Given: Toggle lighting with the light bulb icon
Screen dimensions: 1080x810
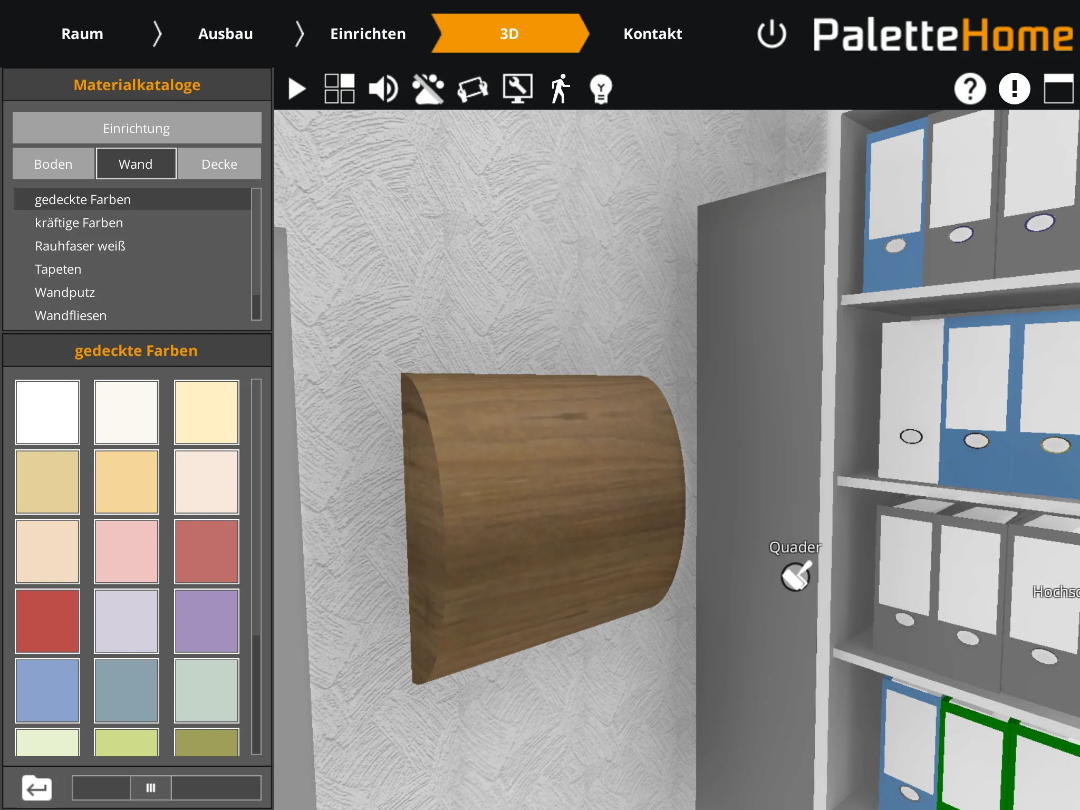Looking at the screenshot, I should (601, 89).
